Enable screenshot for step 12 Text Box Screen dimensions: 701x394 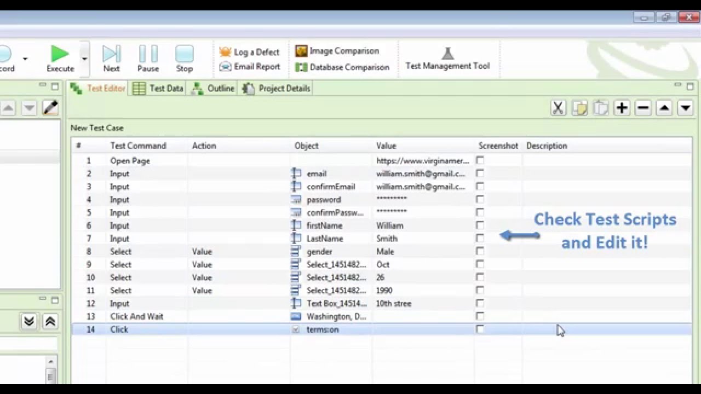480,303
